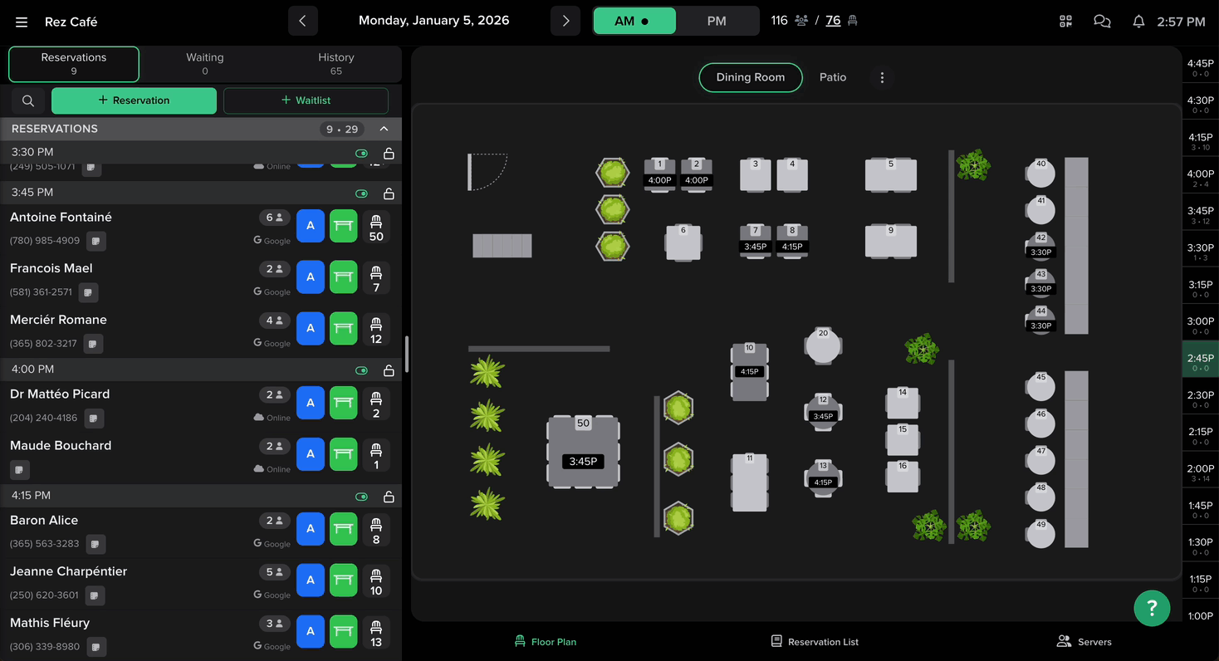The image size is (1219, 661).
Task: Switch the shift to PM
Action: click(x=717, y=22)
